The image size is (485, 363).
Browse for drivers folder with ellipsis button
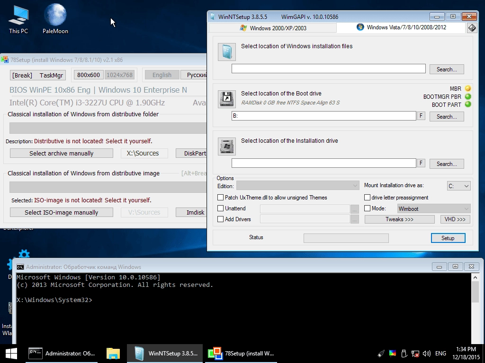(354, 219)
